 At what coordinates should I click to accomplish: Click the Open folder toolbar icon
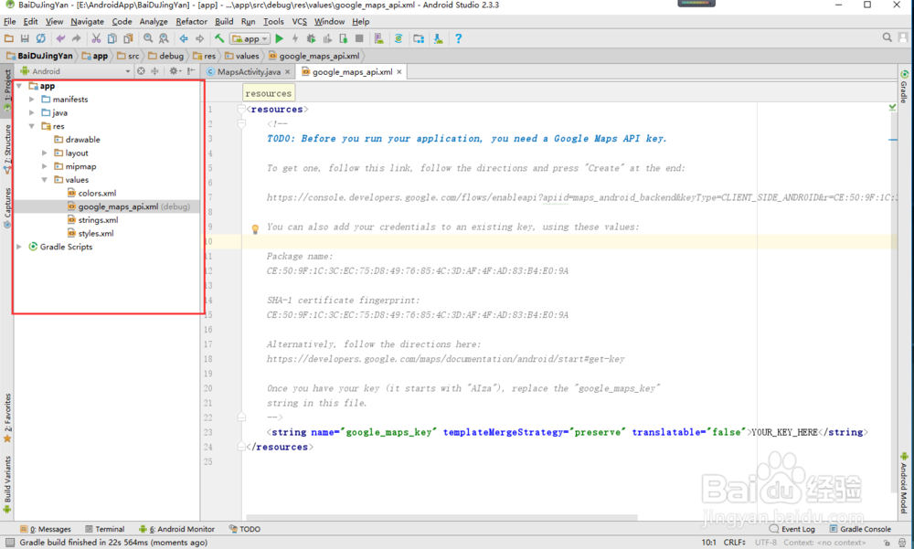(x=9, y=38)
